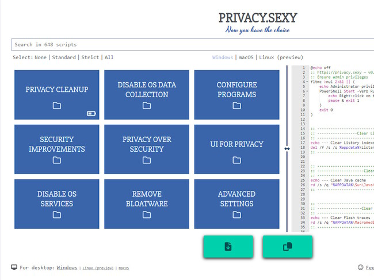The height and width of the screenshot is (280, 374).
Task: Click line number 13 in code gutter
Action: pyautogui.click(x=303, y=124)
